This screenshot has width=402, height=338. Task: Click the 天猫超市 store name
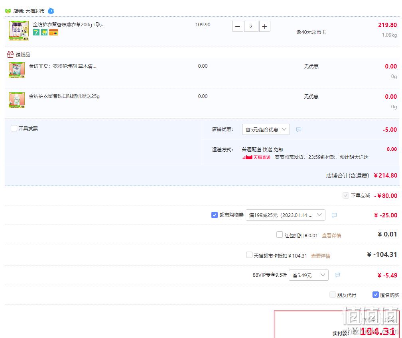[35, 11]
